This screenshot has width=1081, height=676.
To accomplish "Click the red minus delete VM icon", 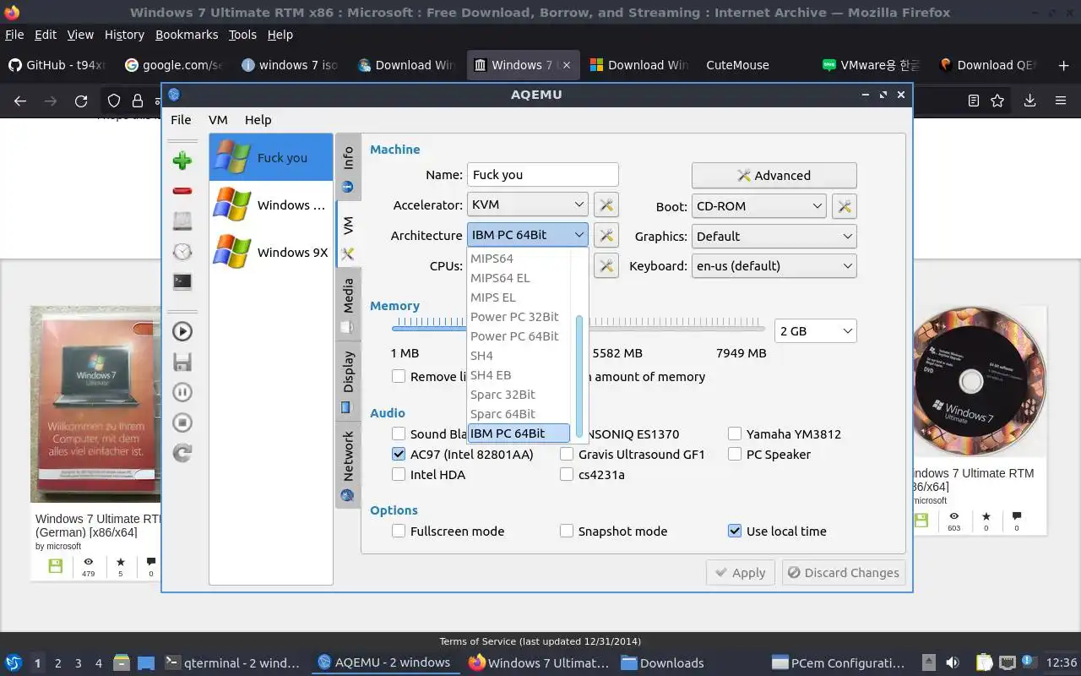I will (182, 191).
